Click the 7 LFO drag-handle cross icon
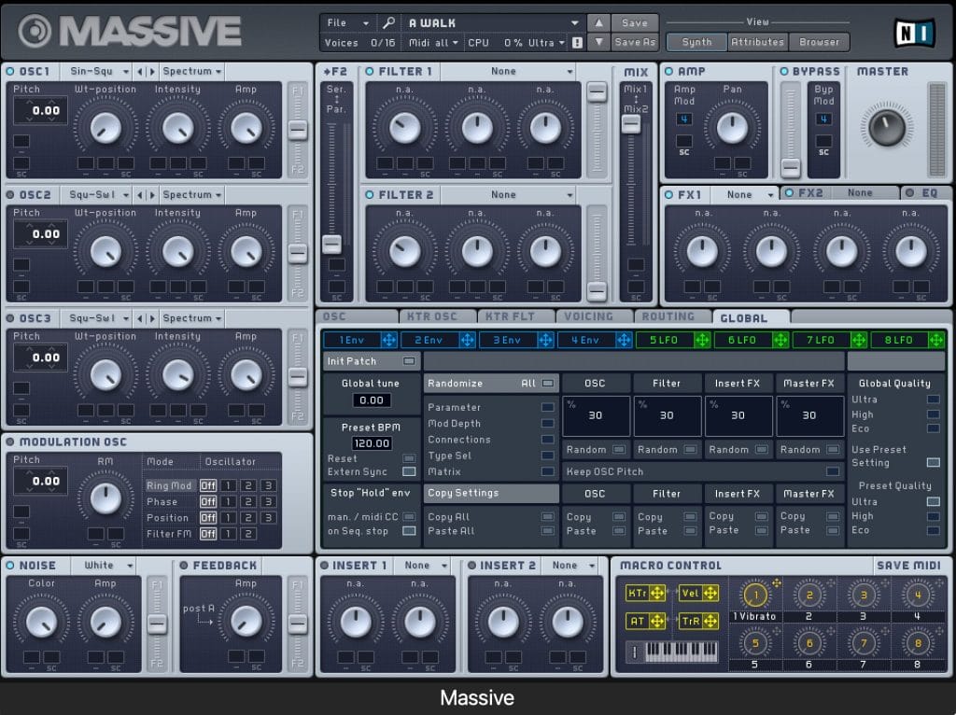 859,340
